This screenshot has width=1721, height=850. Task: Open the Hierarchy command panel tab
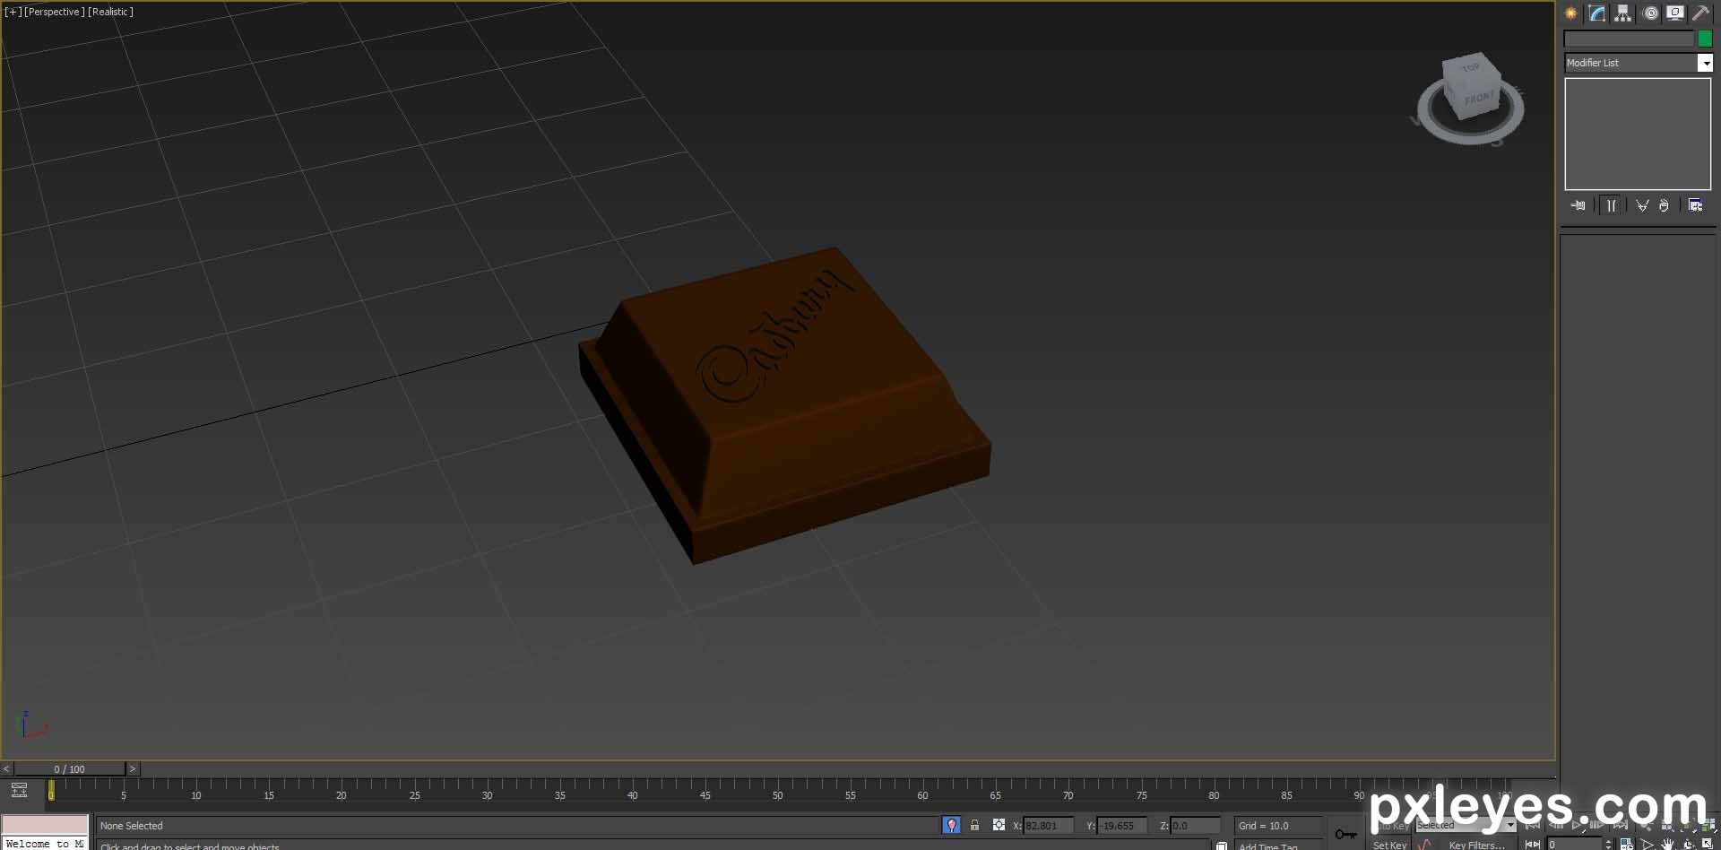[1622, 13]
